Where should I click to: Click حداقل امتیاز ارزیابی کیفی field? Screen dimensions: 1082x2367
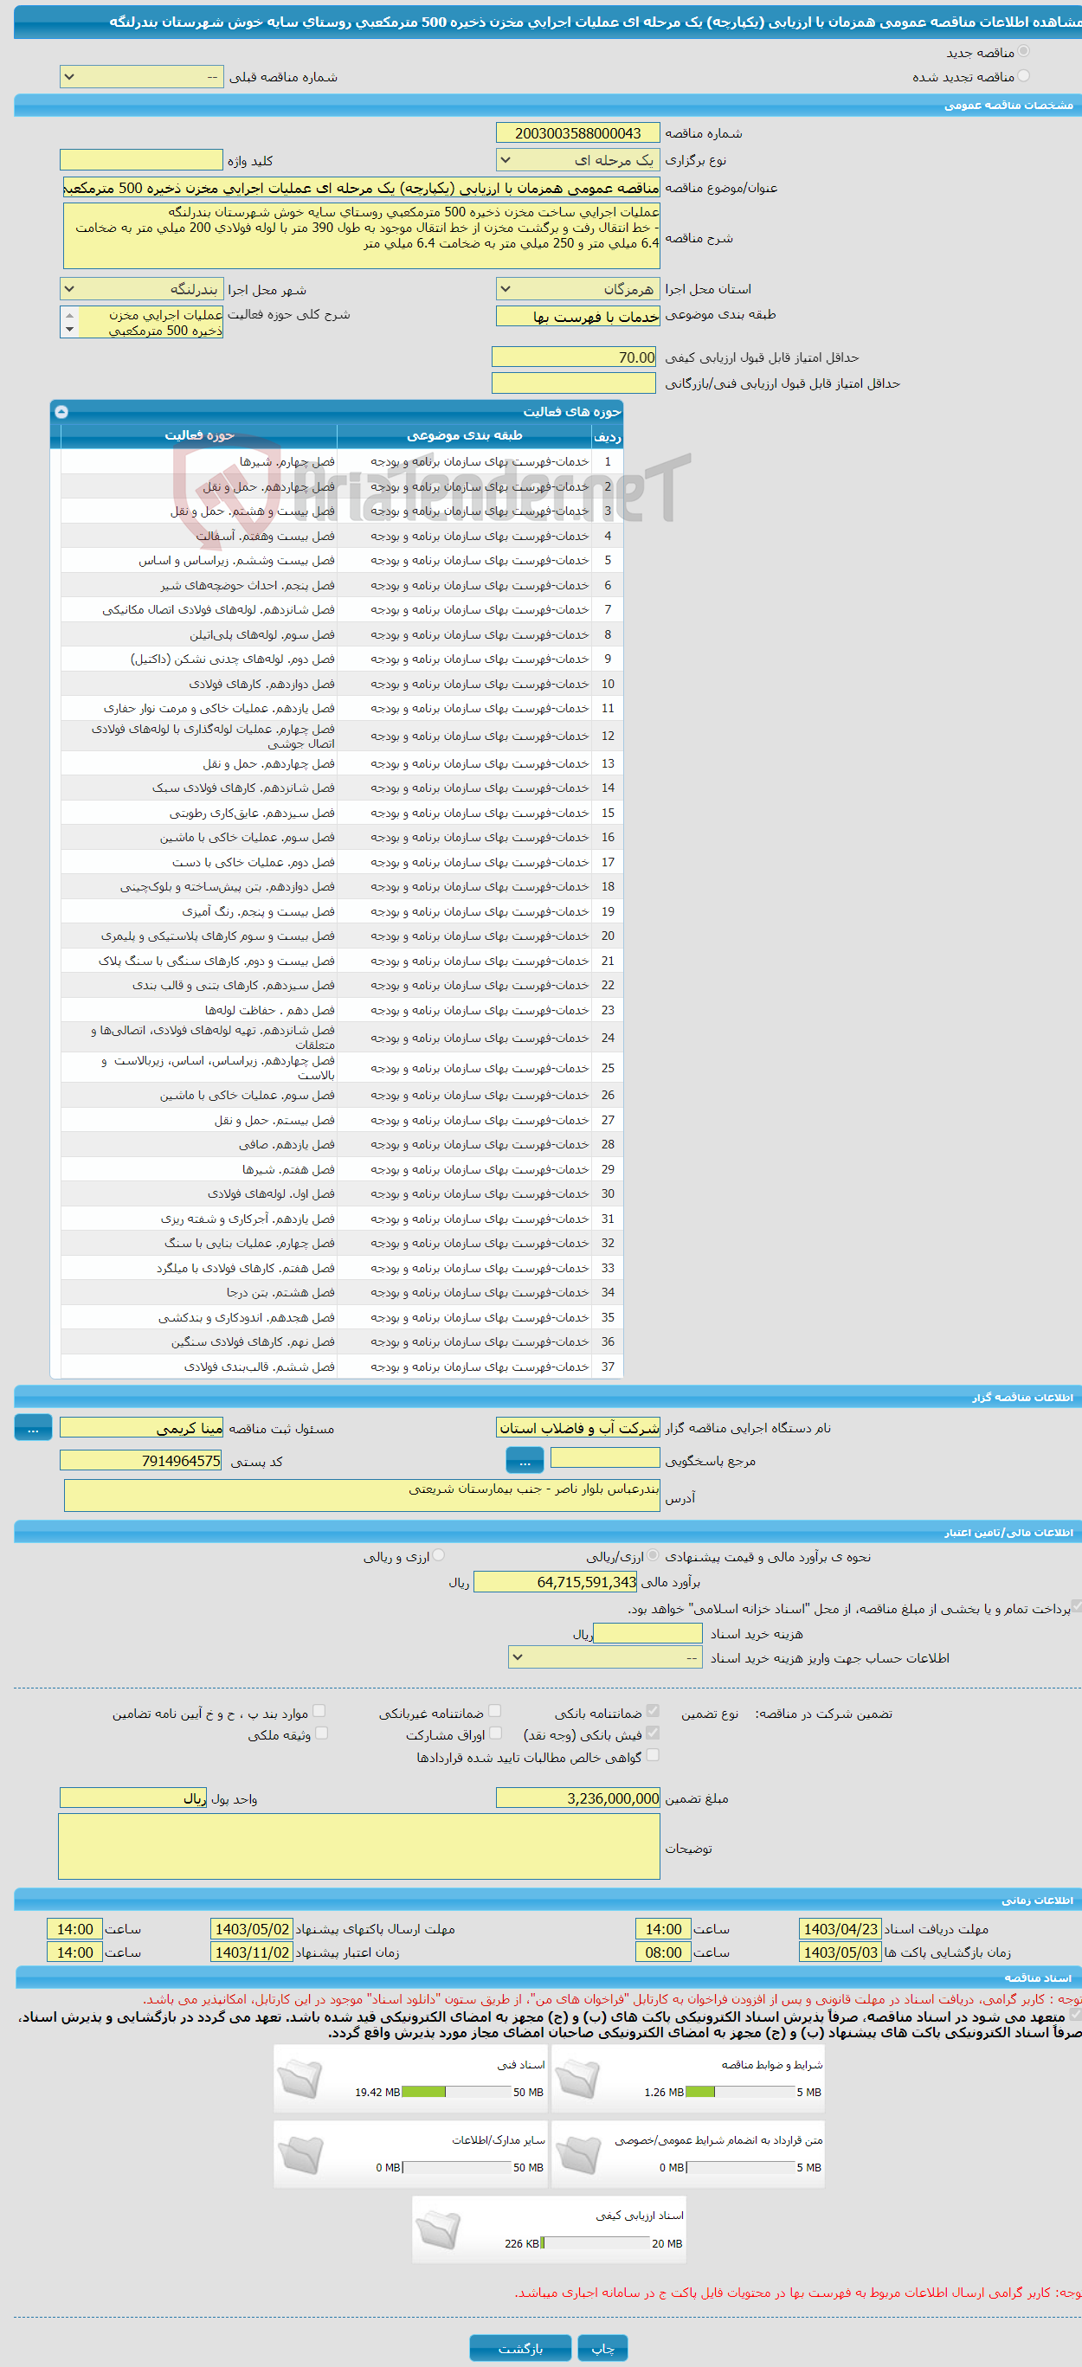tap(575, 357)
